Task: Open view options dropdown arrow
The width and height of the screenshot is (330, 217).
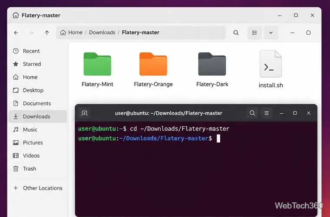Action: click(x=271, y=33)
